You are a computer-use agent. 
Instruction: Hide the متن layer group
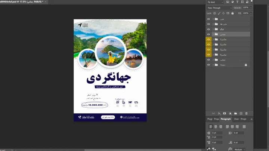pyautogui.click(x=208, y=19)
